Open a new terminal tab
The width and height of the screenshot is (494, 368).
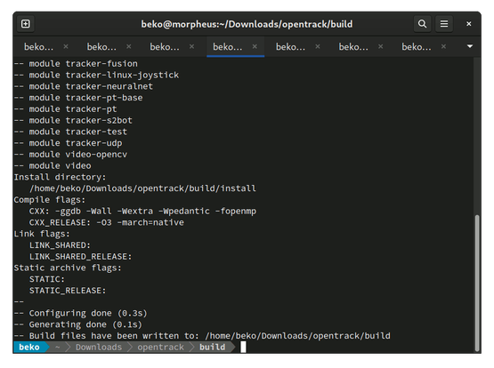click(26, 24)
